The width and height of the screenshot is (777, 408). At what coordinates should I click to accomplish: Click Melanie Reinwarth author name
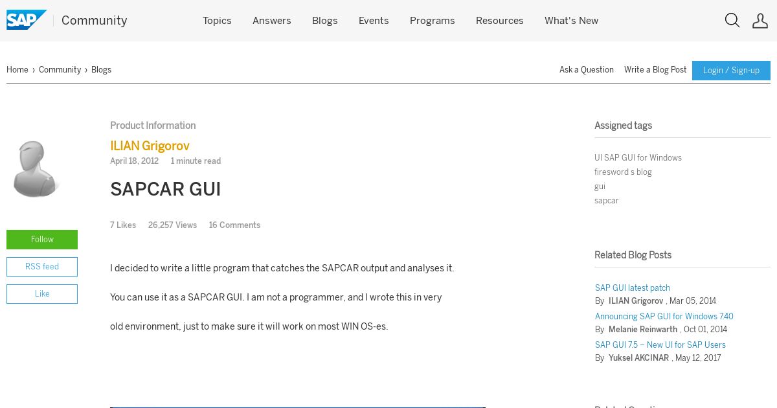(x=643, y=330)
